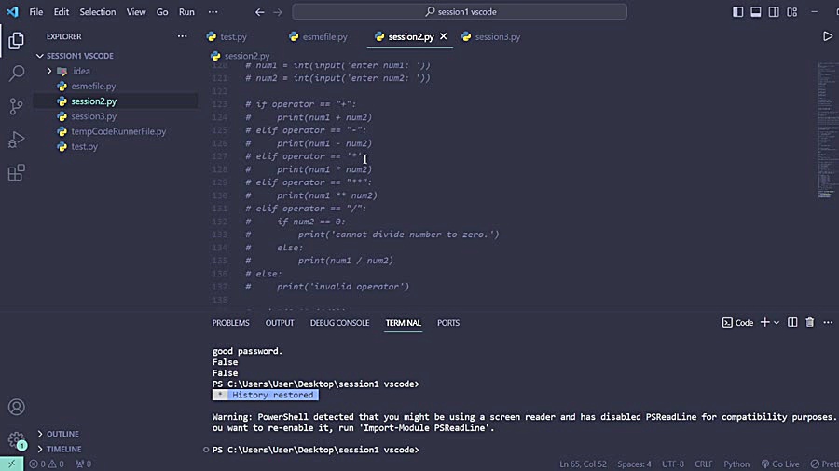839x471 pixels.
Task: Open terminal panel more actions ellipsis
Action: click(x=828, y=323)
